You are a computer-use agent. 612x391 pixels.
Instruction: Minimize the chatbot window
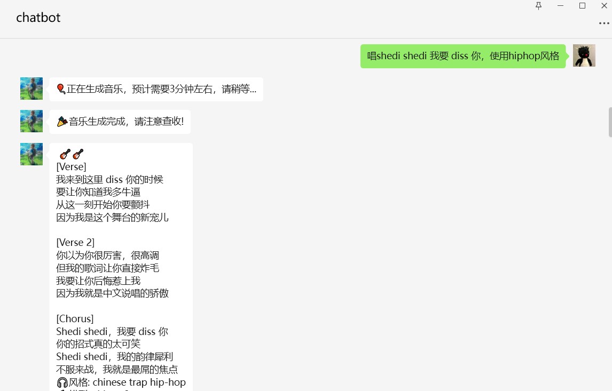coord(561,6)
